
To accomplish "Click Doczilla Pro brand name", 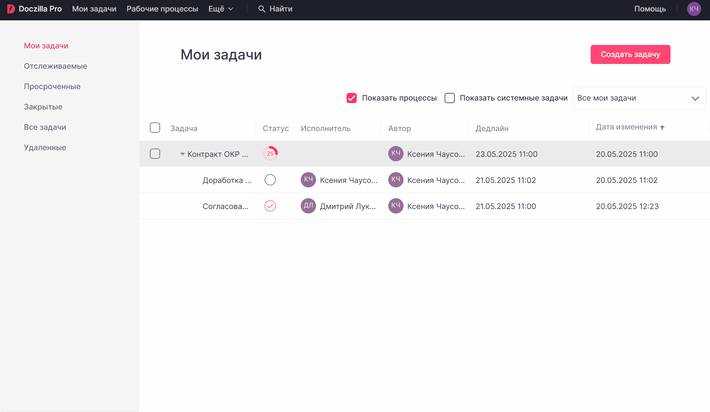I will click(40, 9).
